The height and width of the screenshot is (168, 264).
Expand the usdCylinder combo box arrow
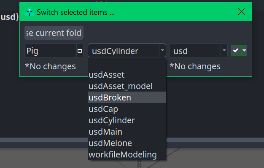[x=162, y=50]
